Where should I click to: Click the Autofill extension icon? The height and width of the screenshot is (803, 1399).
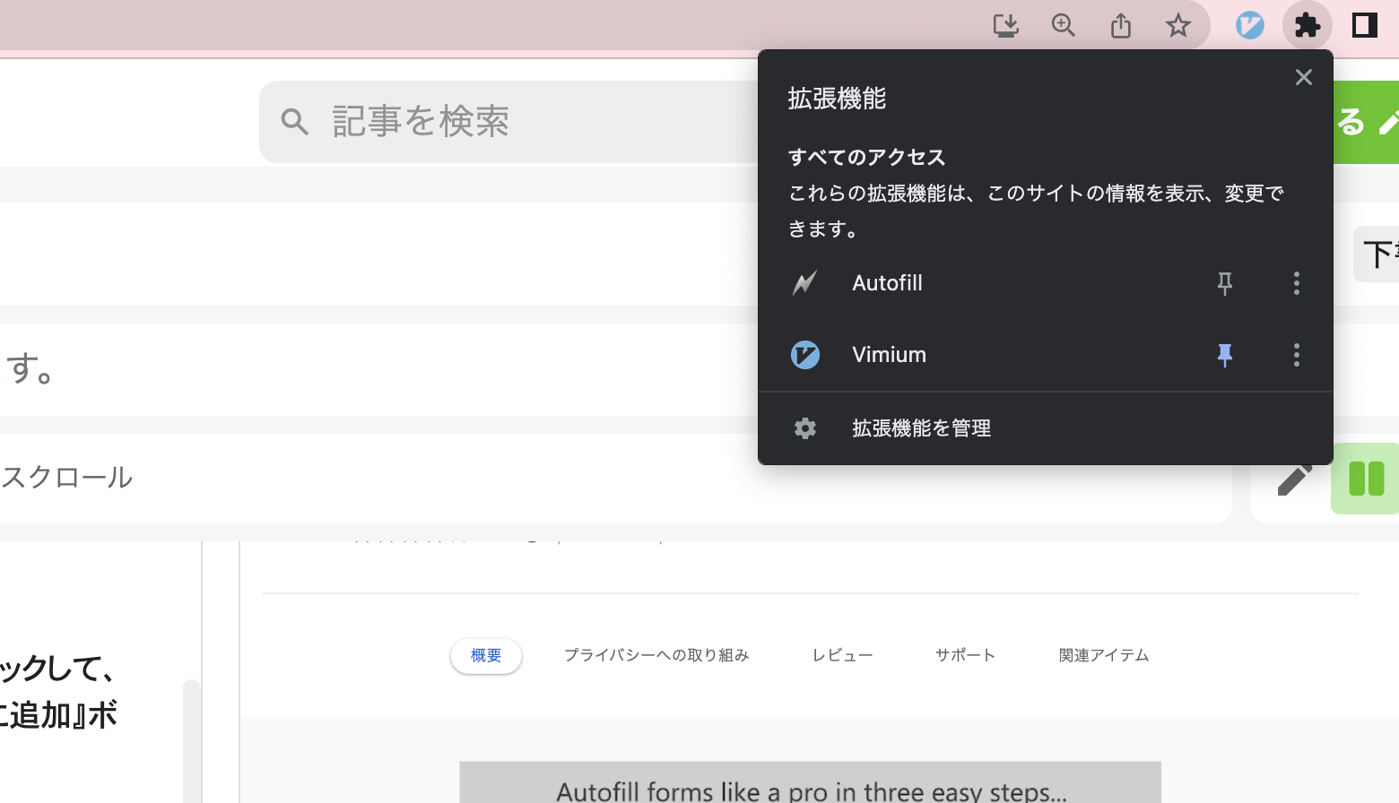(804, 283)
